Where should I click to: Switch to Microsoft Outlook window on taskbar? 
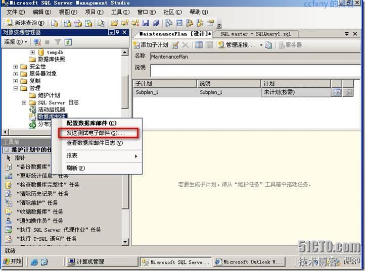coord(250,262)
